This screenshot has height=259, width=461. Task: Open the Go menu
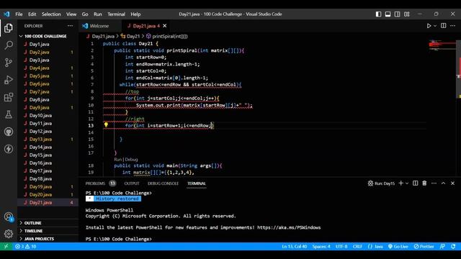point(85,14)
